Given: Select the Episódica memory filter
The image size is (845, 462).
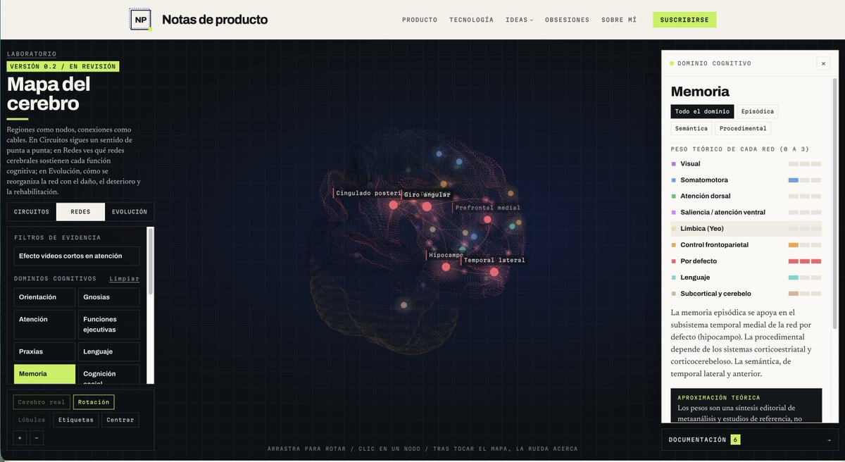Looking at the screenshot, I should tap(758, 111).
